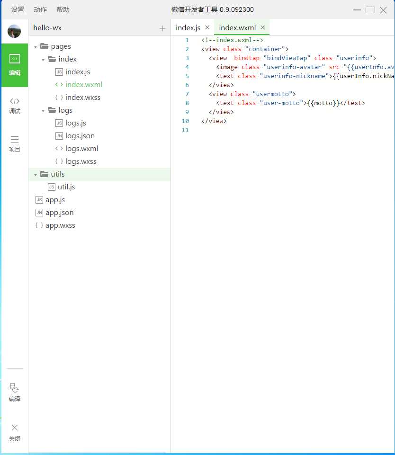Open app.json file
The image size is (395, 455).
click(60, 213)
